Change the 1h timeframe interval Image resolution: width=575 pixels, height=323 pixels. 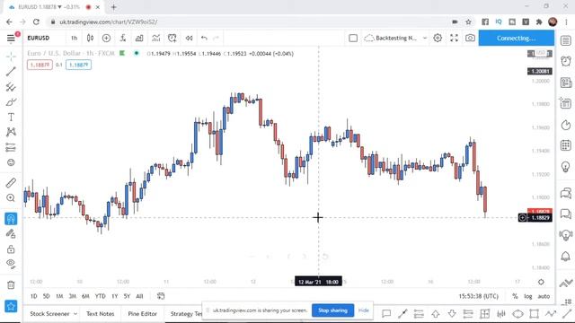pyautogui.click(x=74, y=38)
